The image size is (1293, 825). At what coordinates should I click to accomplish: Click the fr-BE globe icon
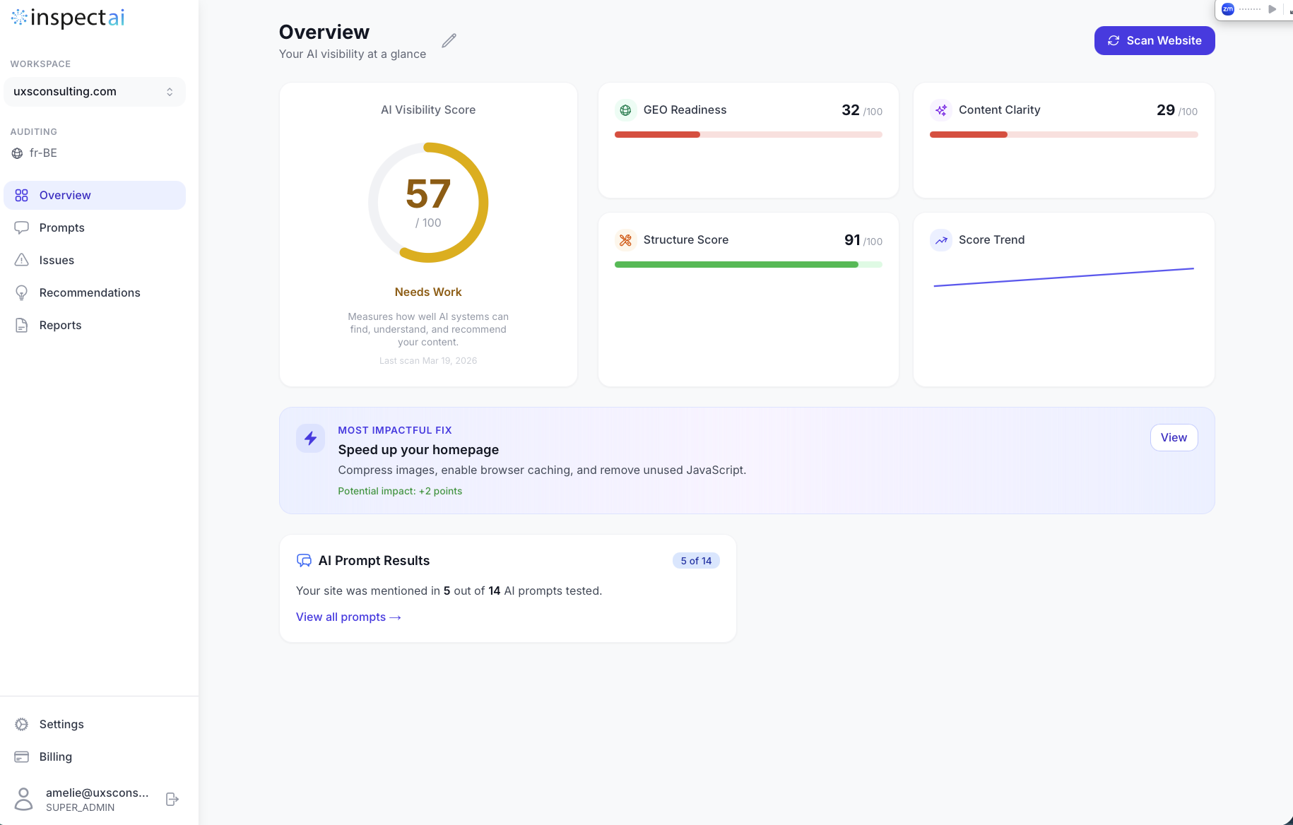pos(18,153)
